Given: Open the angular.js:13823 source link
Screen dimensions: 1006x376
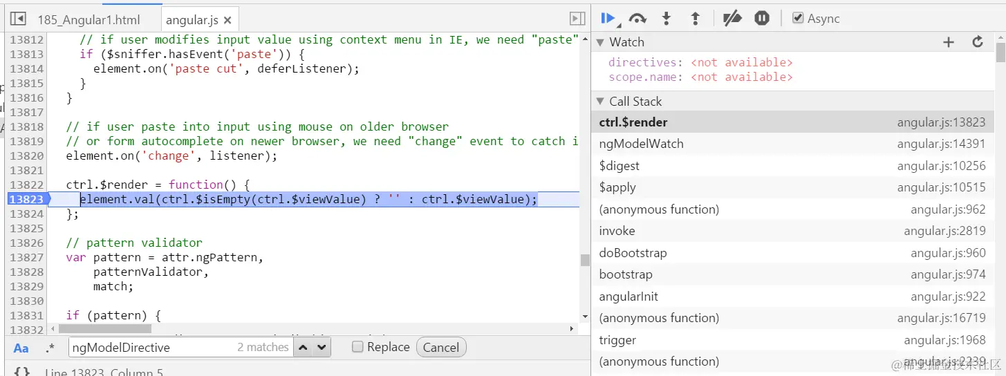Looking at the screenshot, I should pyautogui.click(x=941, y=122).
